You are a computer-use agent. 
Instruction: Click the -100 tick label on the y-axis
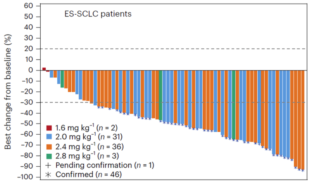[x=27, y=177]
